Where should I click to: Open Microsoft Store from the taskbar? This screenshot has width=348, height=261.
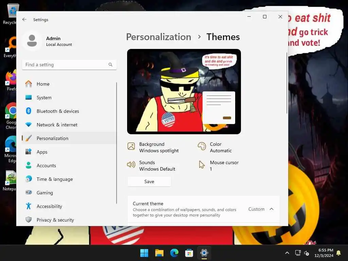pos(189,253)
